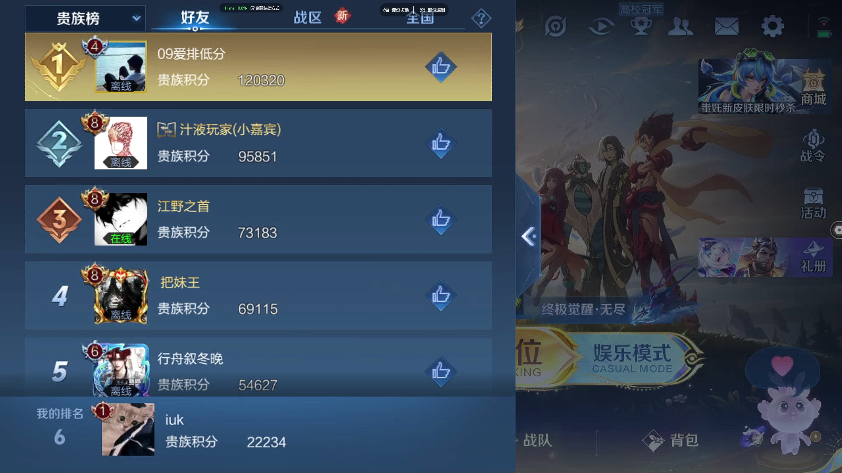
Task: Switch to the 战区 tab
Action: point(307,18)
